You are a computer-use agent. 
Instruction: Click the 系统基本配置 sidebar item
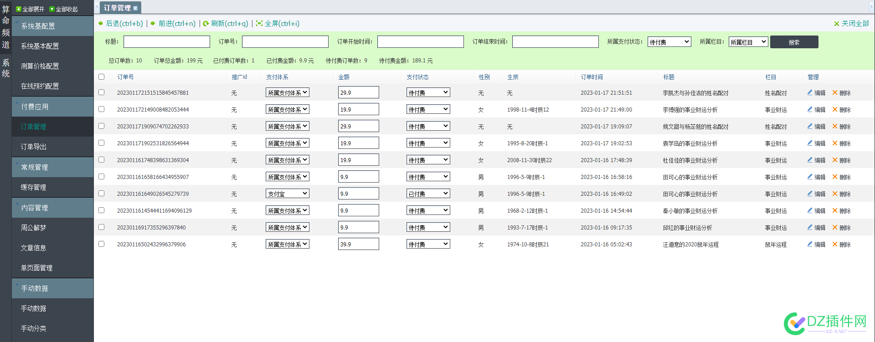40,46
